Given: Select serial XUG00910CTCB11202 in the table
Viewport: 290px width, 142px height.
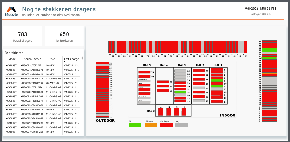Looking at the screenshot, I should [31, 132].
